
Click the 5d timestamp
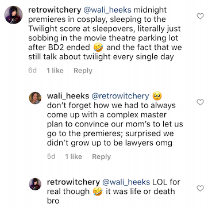pyautogui.click(x=51, y=157)
